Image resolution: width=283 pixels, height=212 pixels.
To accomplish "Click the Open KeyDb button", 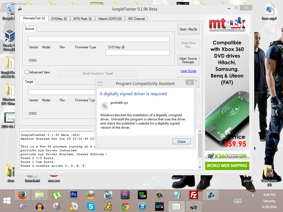I will [188, 29].
